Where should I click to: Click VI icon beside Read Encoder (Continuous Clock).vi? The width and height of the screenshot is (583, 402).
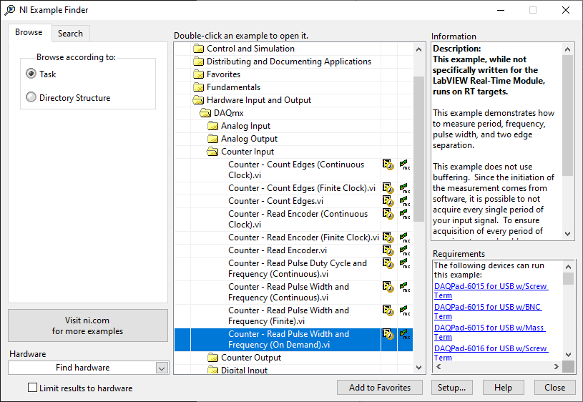[388, 214]
